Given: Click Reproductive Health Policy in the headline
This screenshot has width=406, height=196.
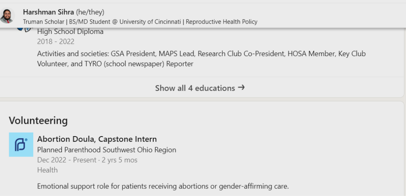Looking at the screenshot, I should point(222,22).
